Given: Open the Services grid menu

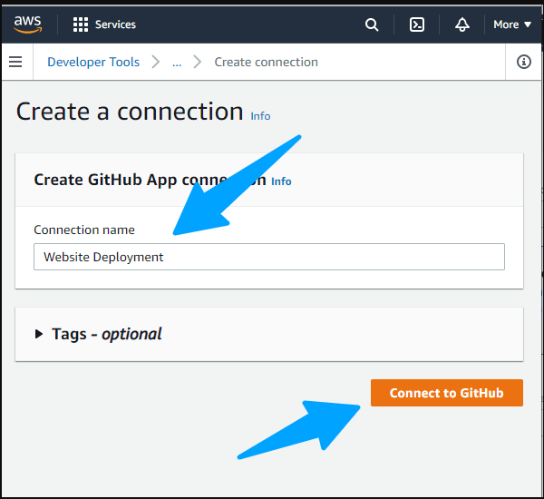Looking at the screenshot, I should (80, 24).
